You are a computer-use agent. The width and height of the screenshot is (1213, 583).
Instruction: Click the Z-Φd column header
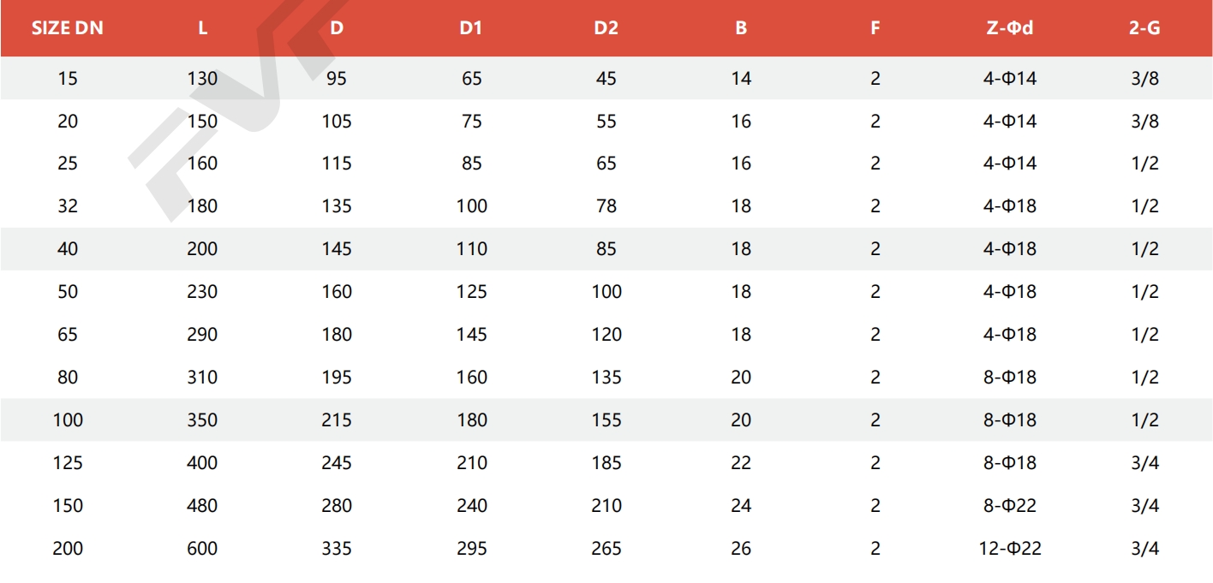coord(1010,27)
